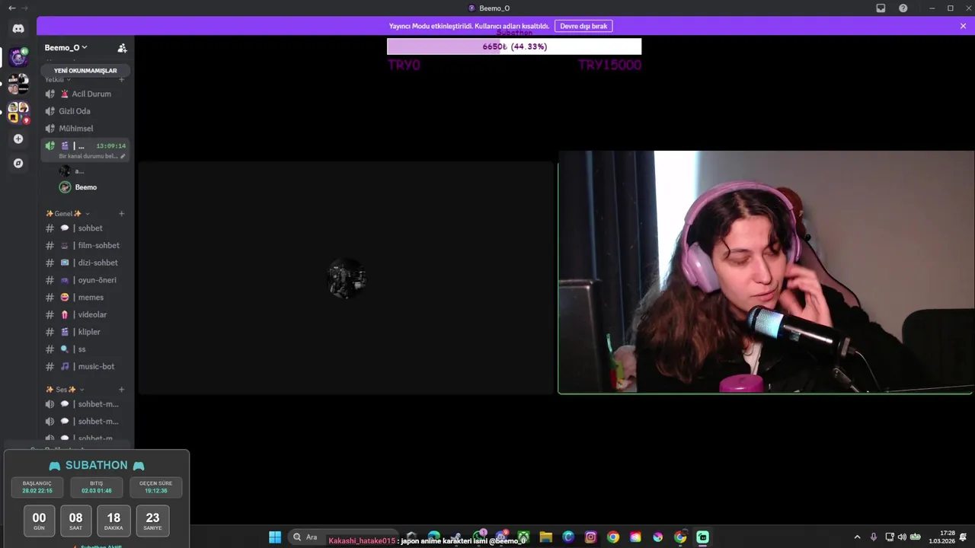This screenshot has height=548, width=975.
Task: Add channel to the Genel category
Action: pos(121,214)
